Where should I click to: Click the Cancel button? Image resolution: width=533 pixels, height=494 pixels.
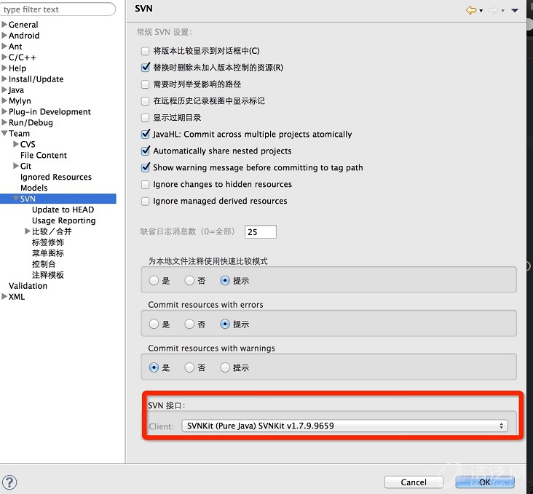tap(414, 482)
